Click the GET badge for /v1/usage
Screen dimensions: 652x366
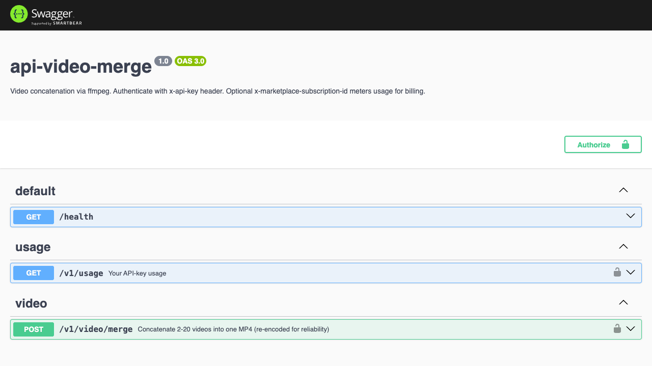pyautogui.click(x=34, y=273)
